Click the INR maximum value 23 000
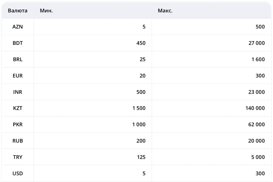This screenshot has width=273, height=182. coord(256,92)
